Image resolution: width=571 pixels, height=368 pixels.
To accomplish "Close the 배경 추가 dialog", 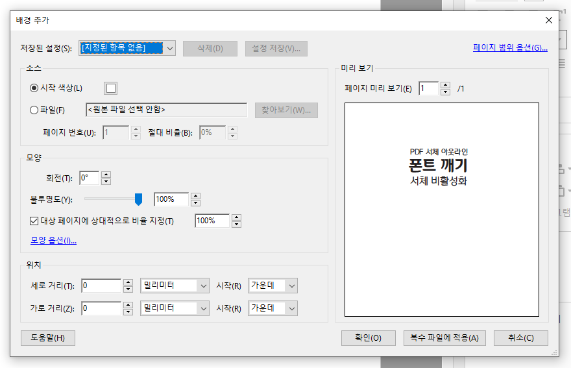I will pyautogui.click(x=549, y=20).
